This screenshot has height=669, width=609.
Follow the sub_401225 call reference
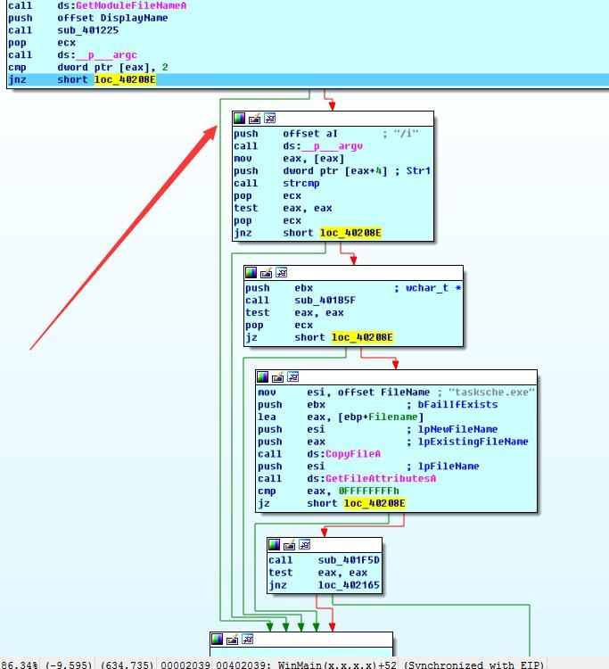point(88,30)
